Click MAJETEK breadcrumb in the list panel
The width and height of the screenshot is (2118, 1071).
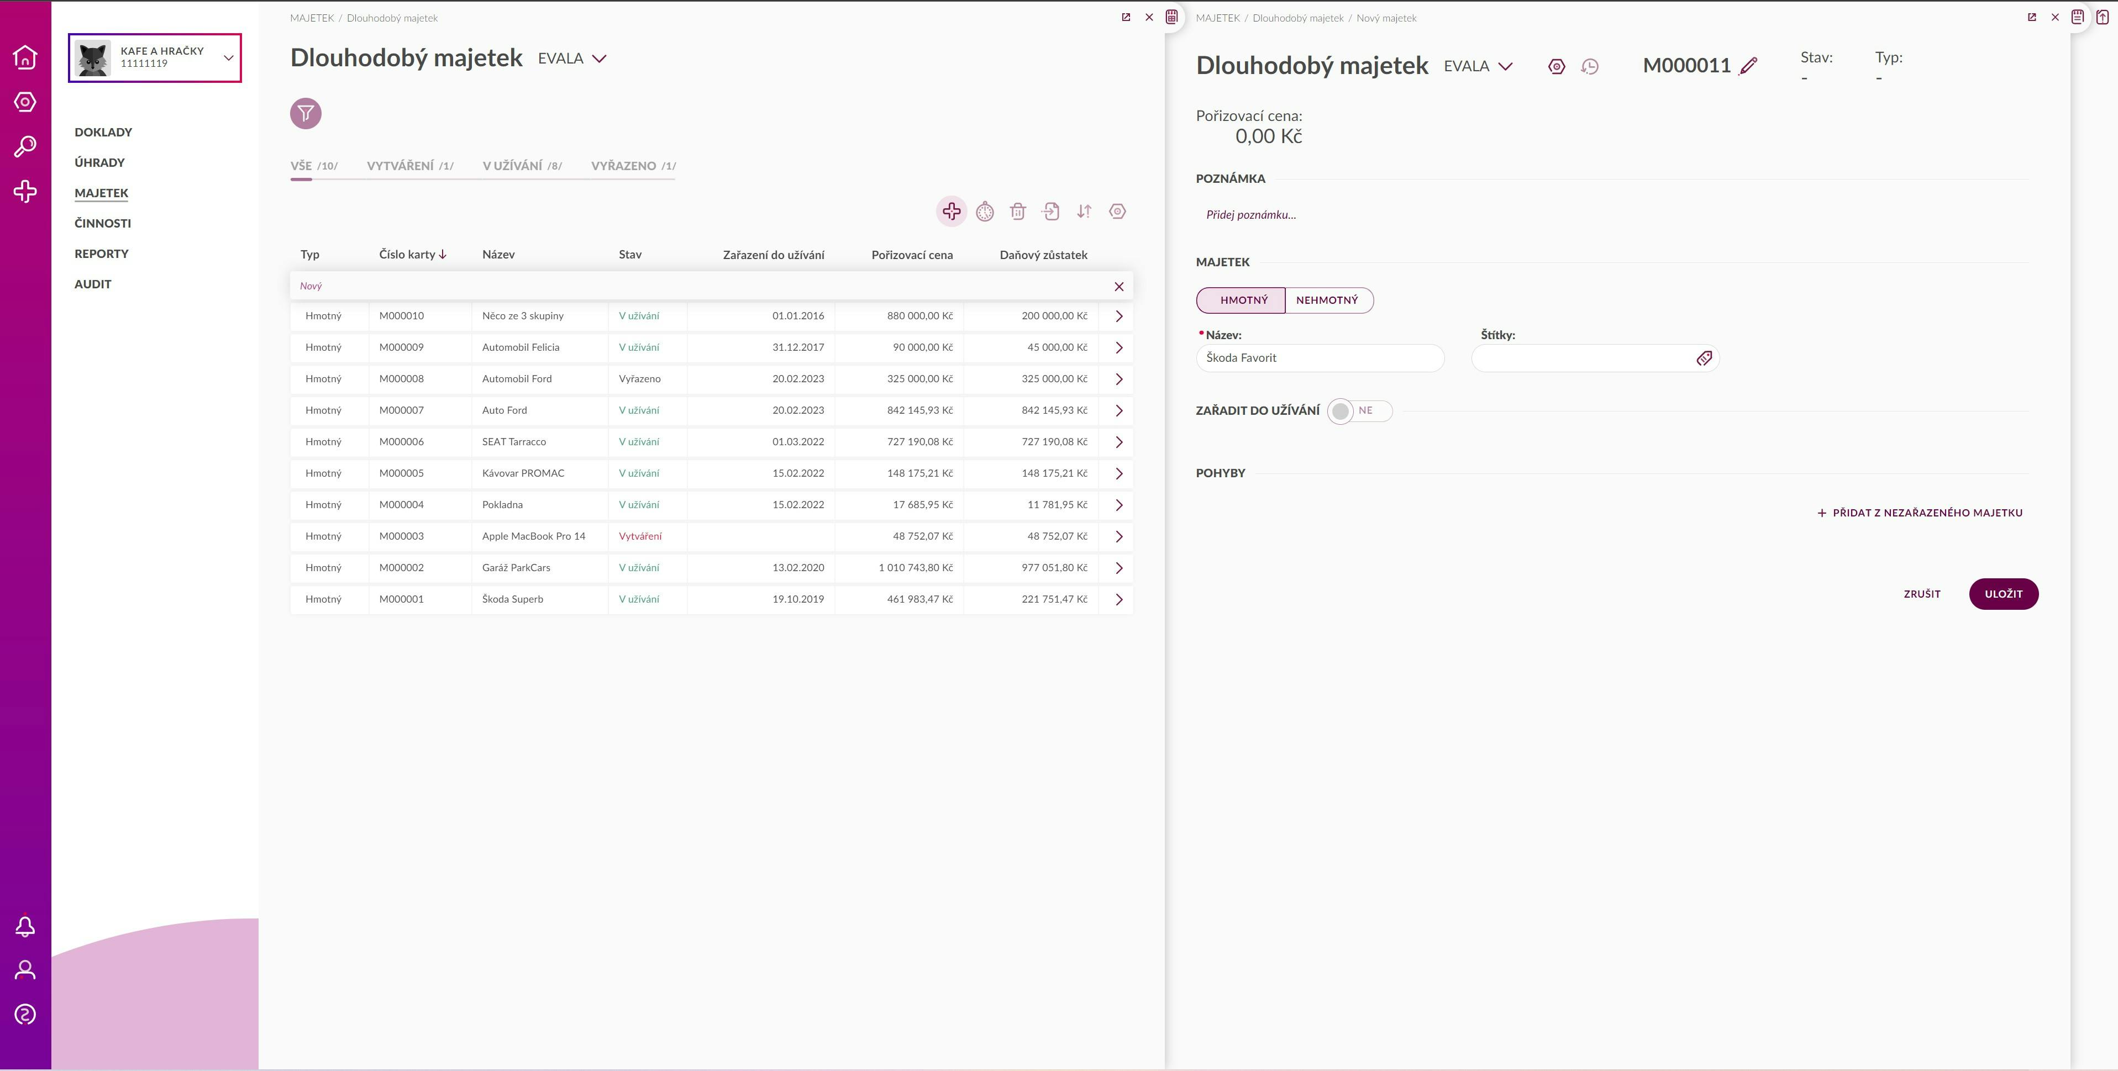click(312, 18)
